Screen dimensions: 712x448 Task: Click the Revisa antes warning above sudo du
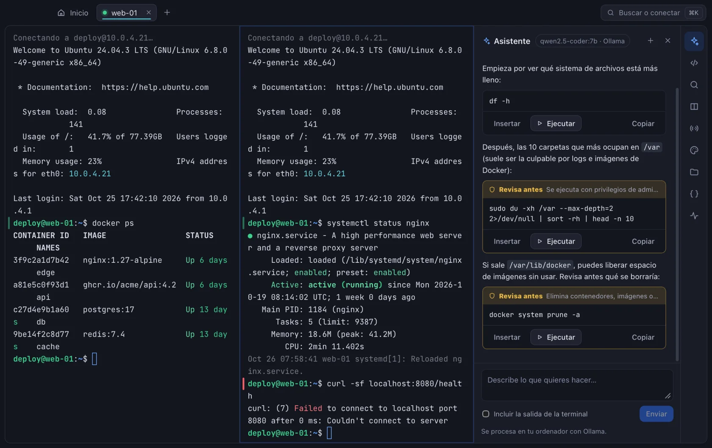pyautogui.click(x=574, y=190)
